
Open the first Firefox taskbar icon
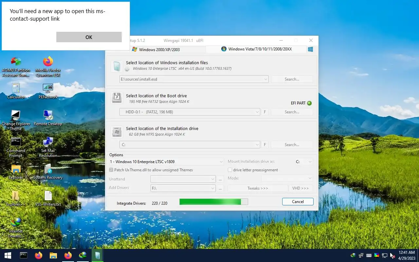click(x=39, y=255)
